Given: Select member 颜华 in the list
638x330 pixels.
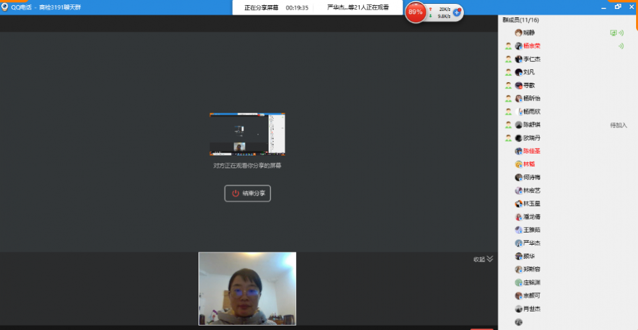Looking at the screenshot, I should click(529, 256).
